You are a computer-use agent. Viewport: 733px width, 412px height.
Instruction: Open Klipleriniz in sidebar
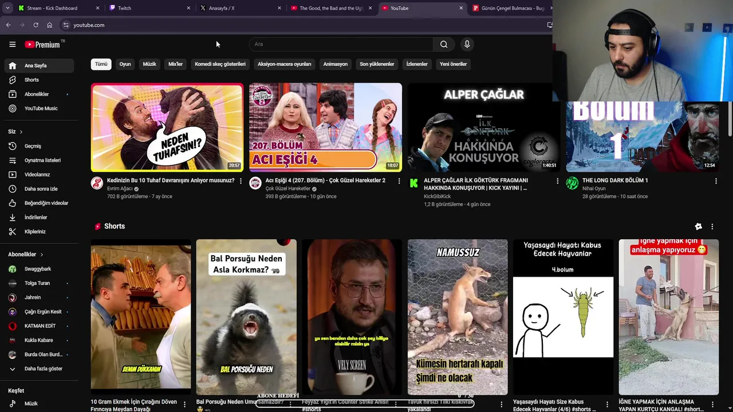(x=39, y=232)
